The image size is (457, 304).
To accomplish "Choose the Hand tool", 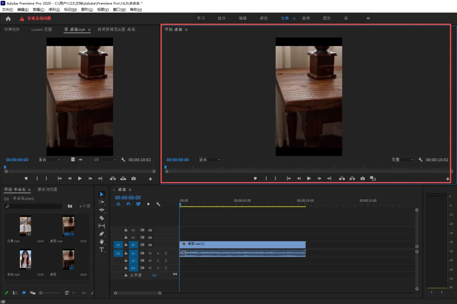I will [x=102, y=242].
